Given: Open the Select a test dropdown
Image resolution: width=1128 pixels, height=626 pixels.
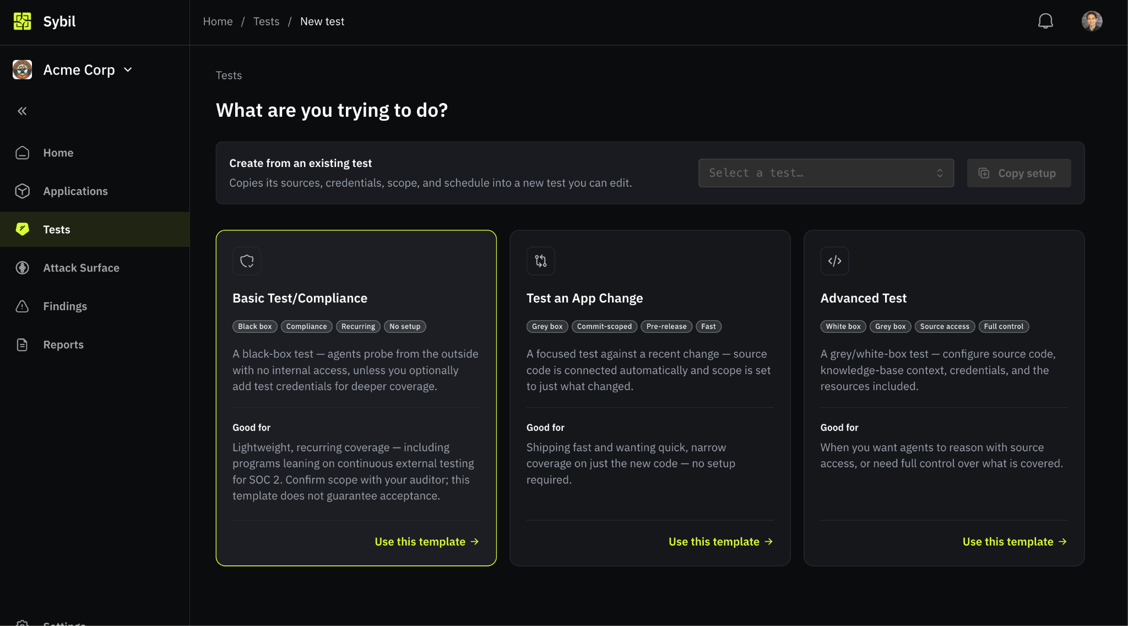Looking at the screenshot, I should click(826, 173).
